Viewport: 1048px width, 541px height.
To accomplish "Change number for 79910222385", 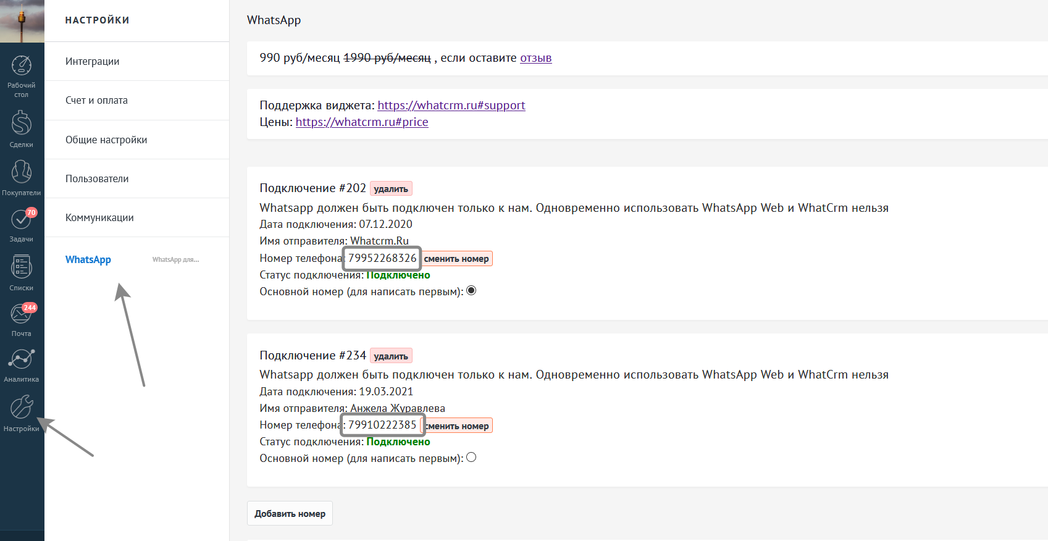I will [x=457, y=426].
